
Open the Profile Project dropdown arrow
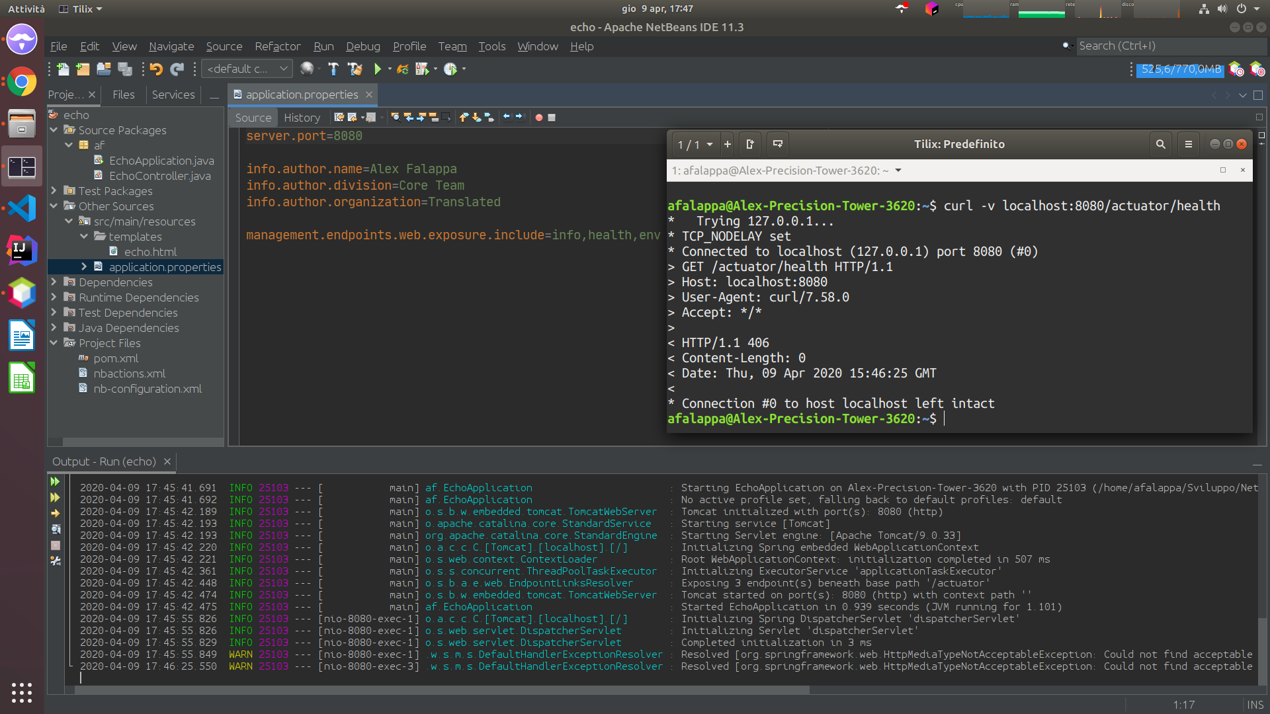coord(464,69)
